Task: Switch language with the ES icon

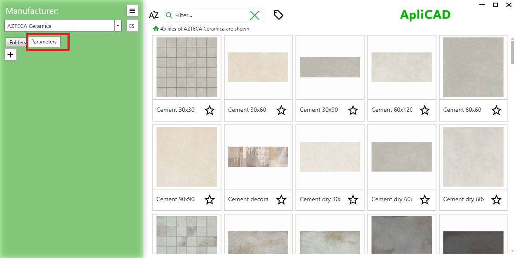Action: (132, 26)
